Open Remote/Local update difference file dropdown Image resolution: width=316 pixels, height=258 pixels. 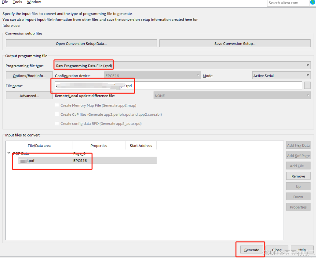pyautogui.click(x=232, y=96)
